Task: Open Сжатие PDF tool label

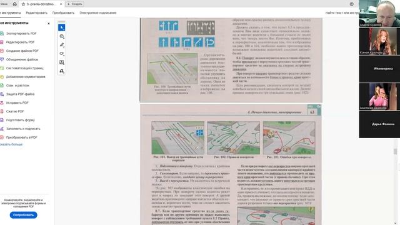Action: tap(15, 111)
